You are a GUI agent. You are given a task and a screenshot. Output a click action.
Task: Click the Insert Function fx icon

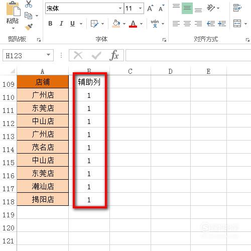(x=114, y=55)
